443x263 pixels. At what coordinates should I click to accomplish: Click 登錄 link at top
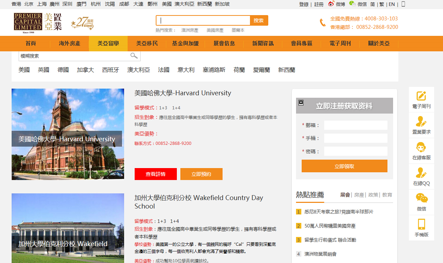tap(304, 4)
